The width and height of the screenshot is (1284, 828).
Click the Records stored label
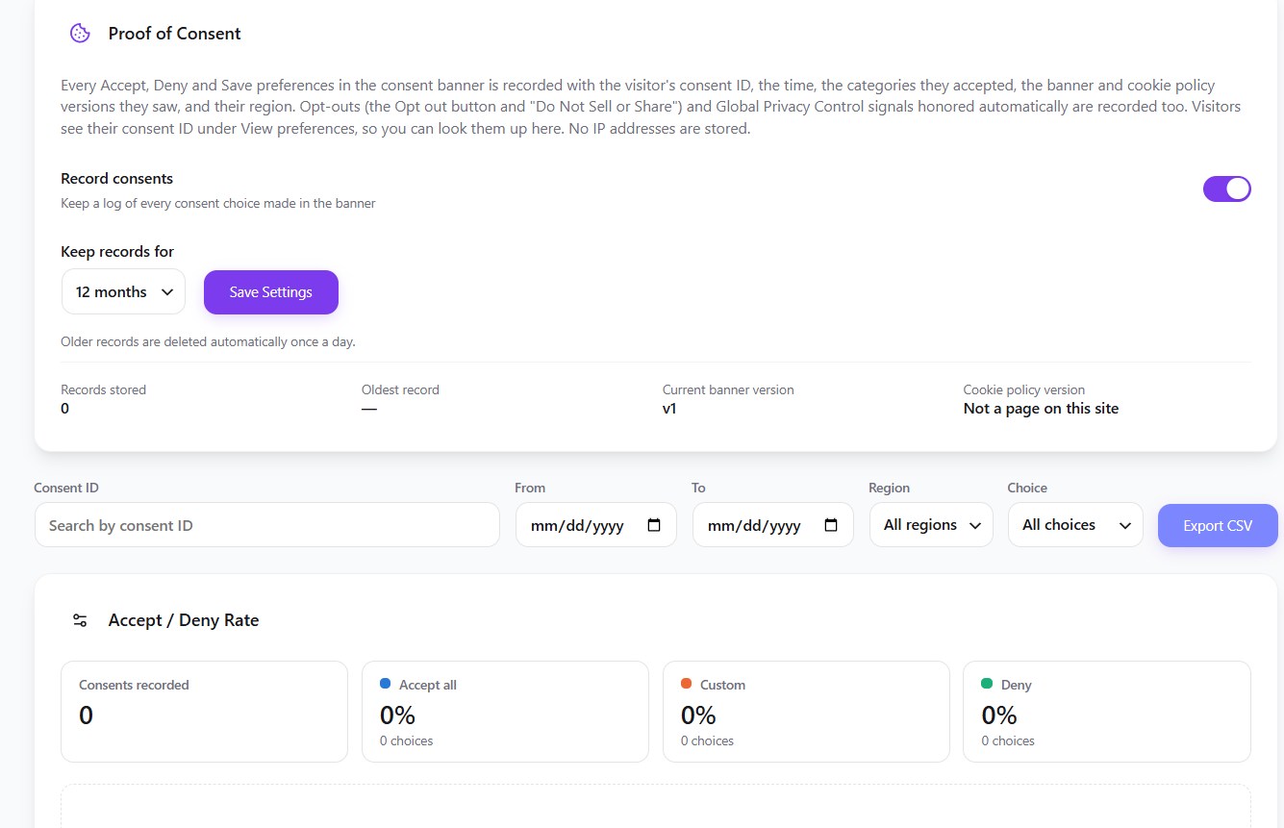[x=103, y=390]
